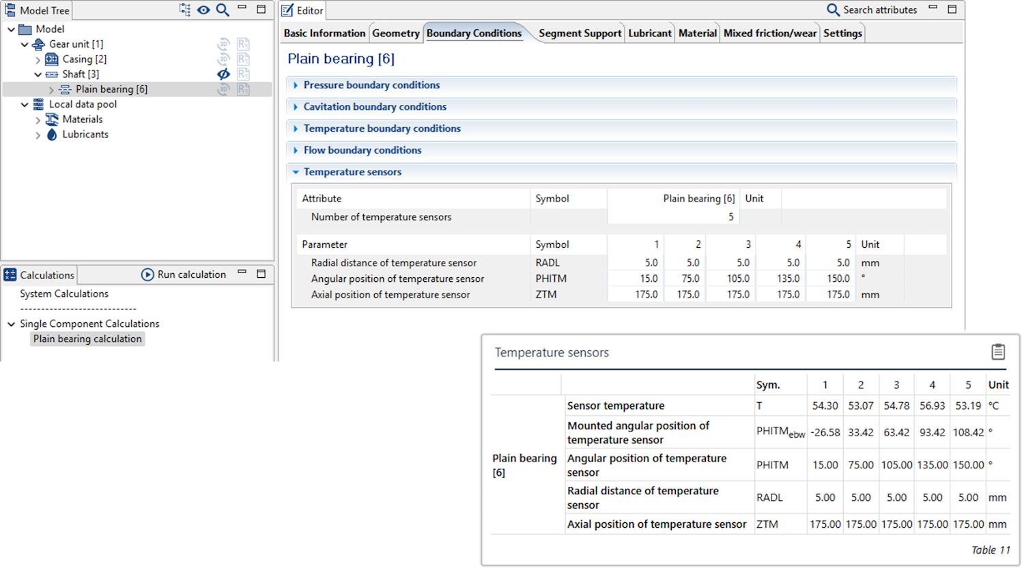
Task: Switch to the Geometry tab
Action: 395,33
